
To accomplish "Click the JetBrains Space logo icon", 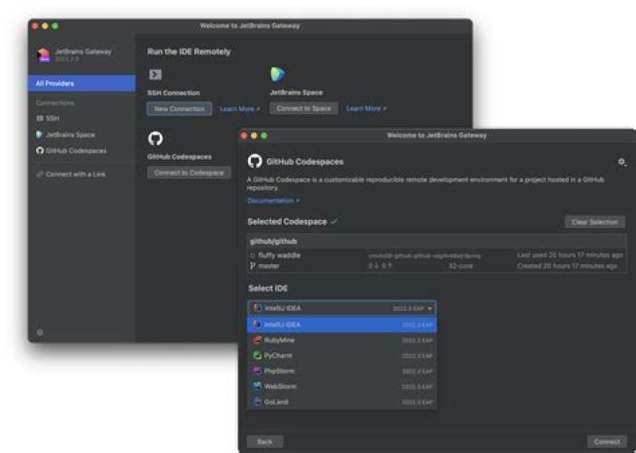I will tap(277, 74).
